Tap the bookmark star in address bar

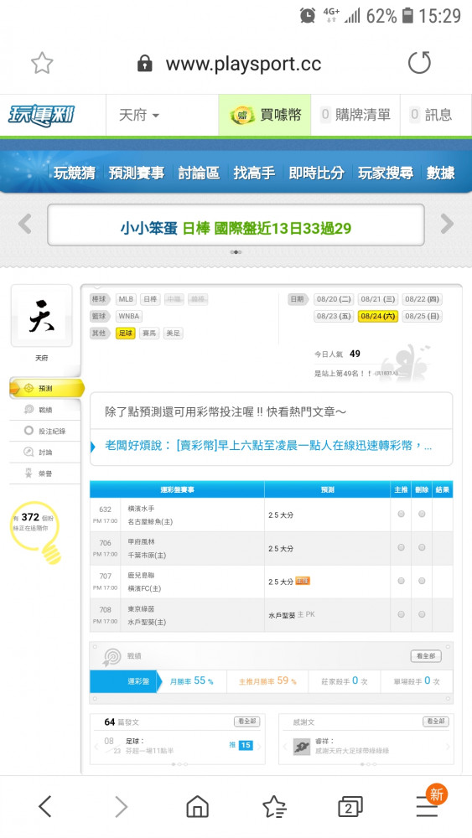(42, 64)
